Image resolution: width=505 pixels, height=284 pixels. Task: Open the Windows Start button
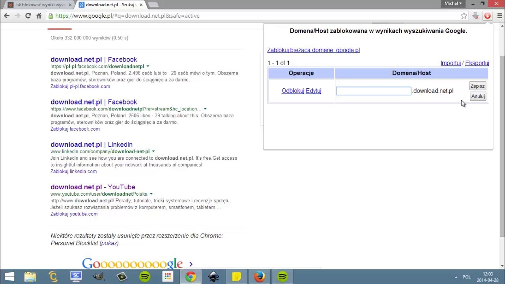(x=9, y=277)
